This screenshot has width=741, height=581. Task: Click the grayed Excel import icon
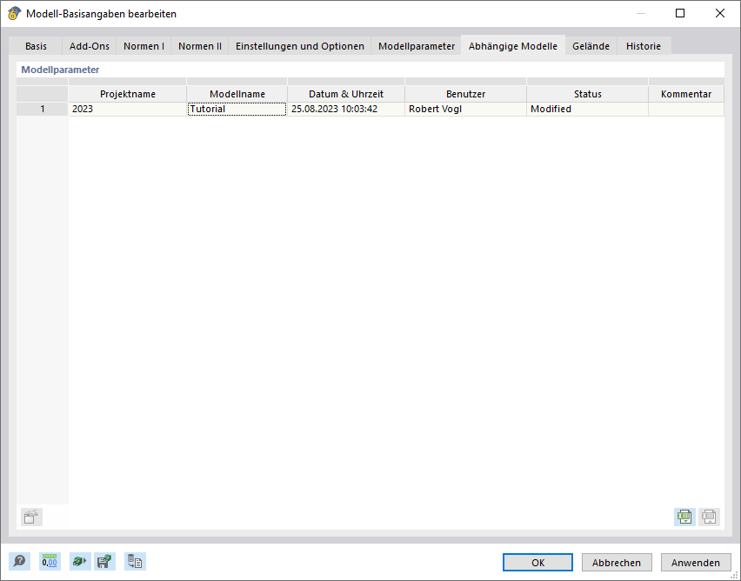[x=709, y=517]
